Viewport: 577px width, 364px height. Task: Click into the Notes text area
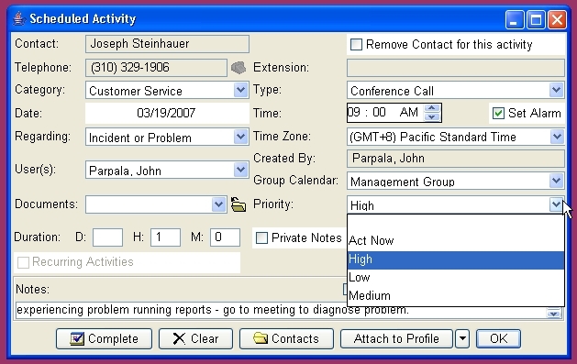pos(280,310)
